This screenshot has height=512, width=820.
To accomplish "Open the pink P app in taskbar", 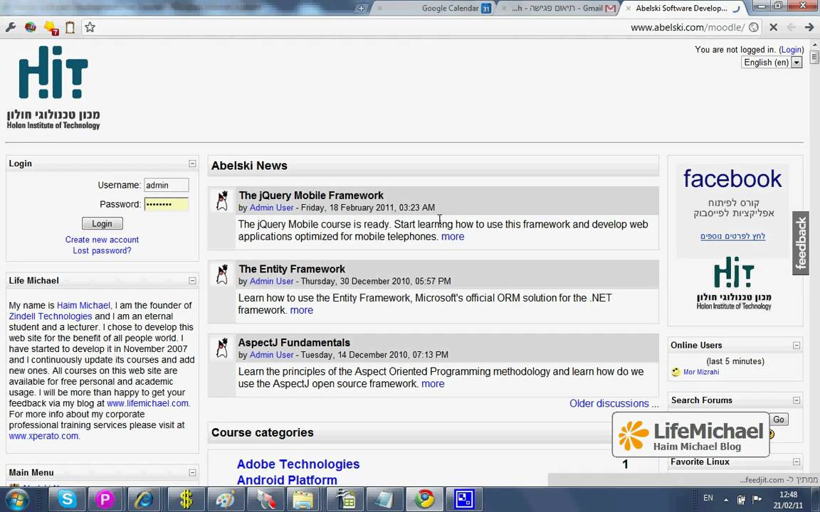I will pos(105,499).
